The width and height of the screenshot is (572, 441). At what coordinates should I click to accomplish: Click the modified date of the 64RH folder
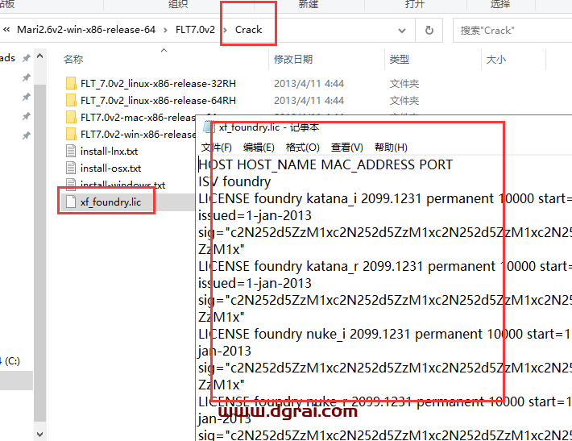309,101
